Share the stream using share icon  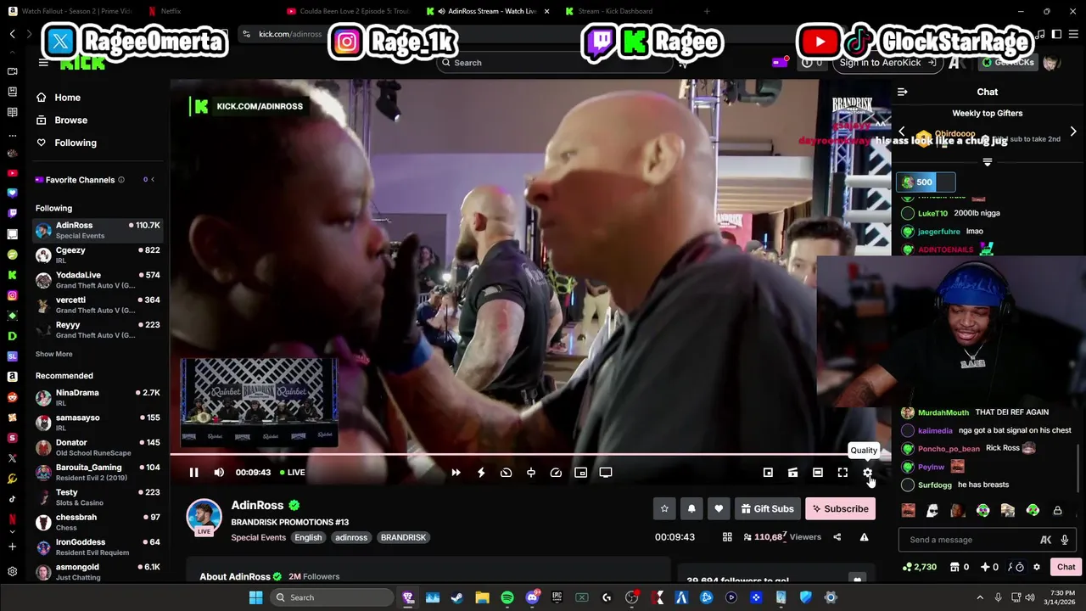837,537
